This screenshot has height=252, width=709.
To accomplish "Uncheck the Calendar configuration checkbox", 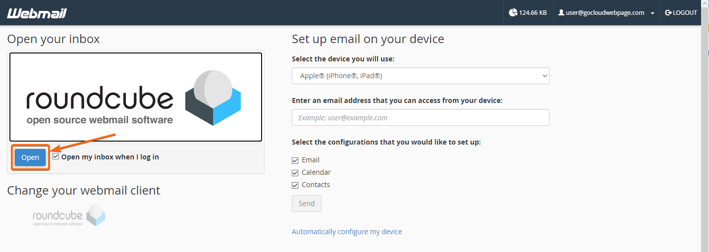I will click(x=295, y=173).
